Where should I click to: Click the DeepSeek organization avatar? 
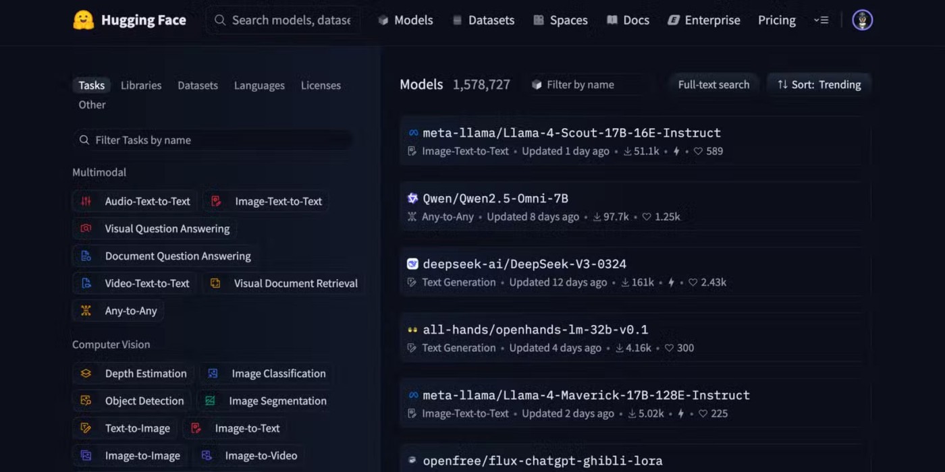tap(413, 264)
